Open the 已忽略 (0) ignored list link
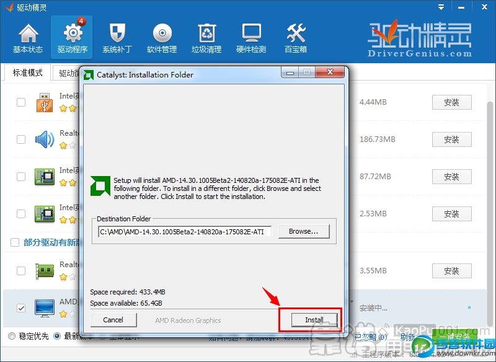 click(x=371, y=337)
